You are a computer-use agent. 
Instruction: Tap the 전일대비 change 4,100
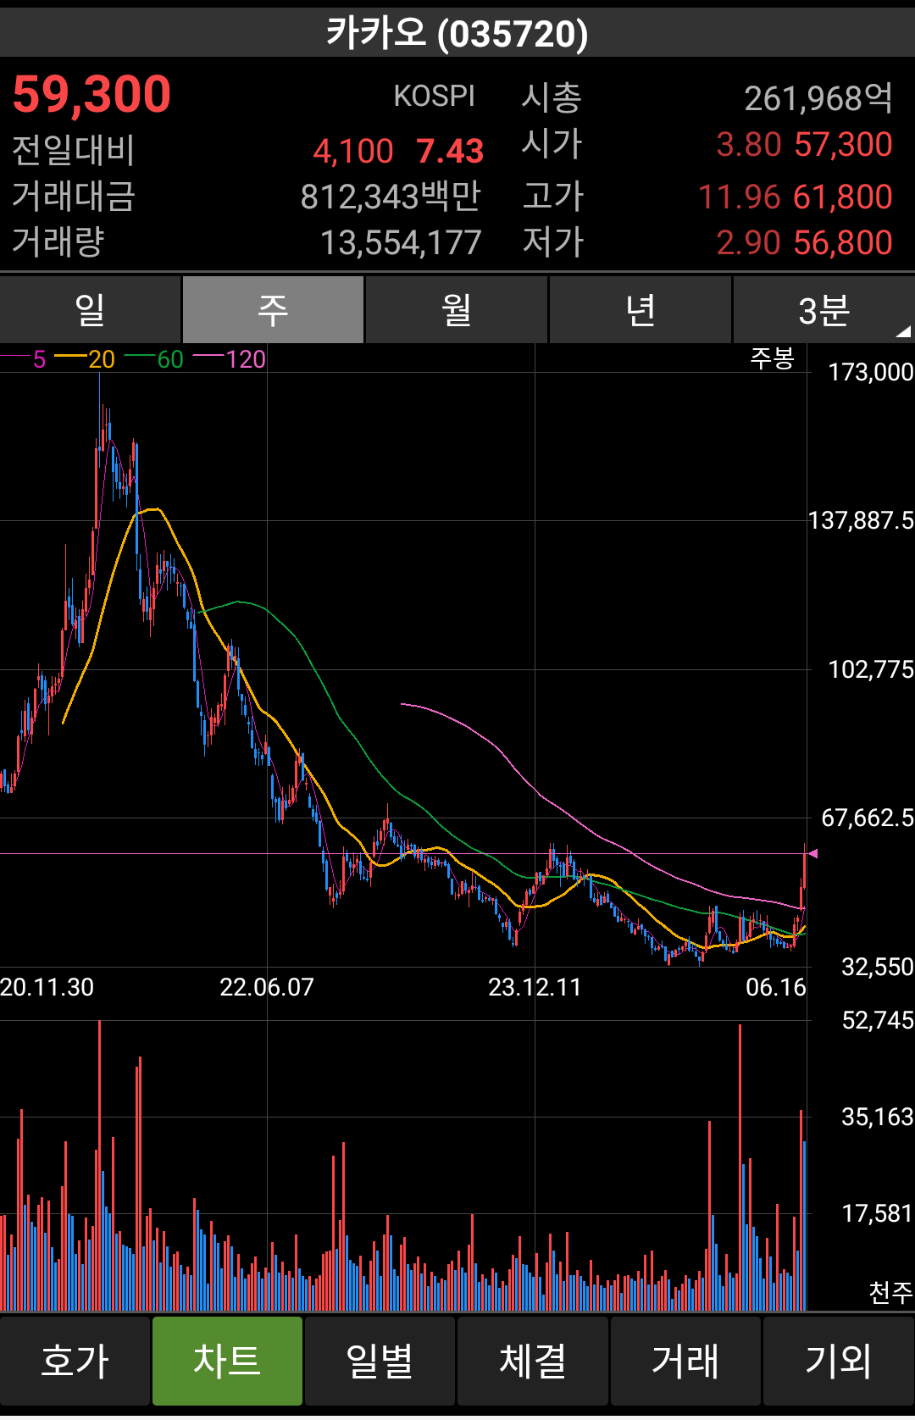(353, 152)
